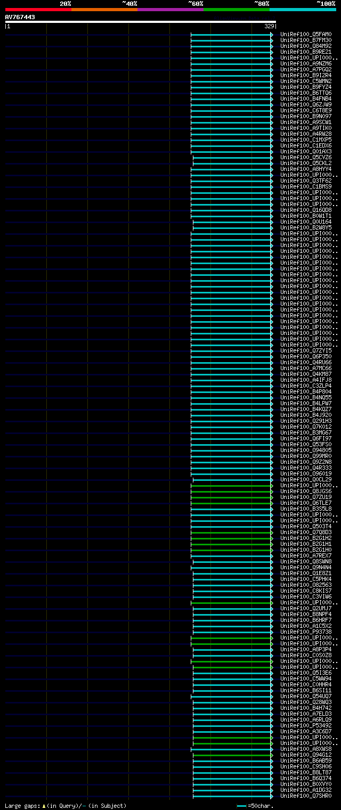
Task: Open hit UniRef100_Q84M92
Action: [306, 46]
